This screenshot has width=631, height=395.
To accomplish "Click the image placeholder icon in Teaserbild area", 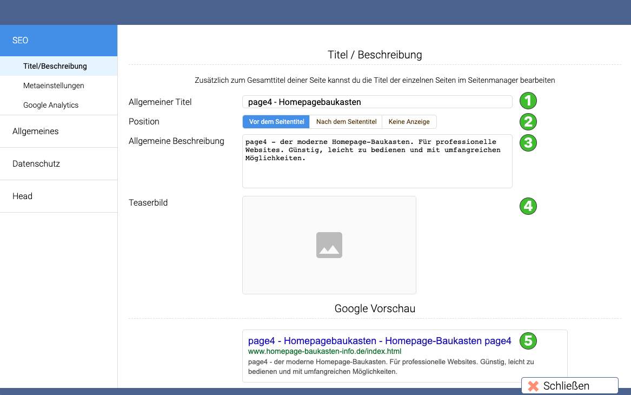I will [329, 245].
